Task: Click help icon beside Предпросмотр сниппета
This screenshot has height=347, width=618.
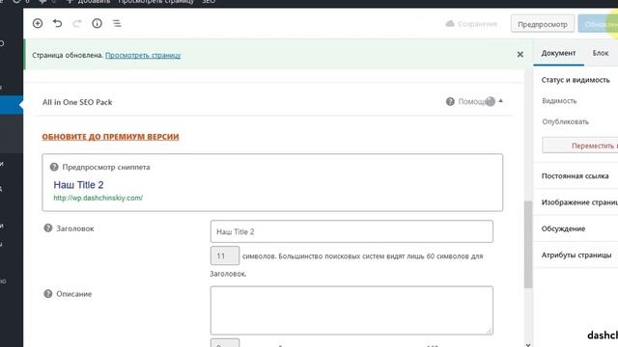Action: coord(54,167)
